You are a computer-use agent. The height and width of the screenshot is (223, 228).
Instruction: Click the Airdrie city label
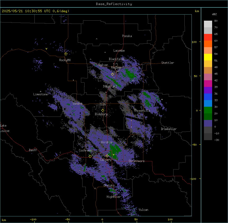point(107,142)
